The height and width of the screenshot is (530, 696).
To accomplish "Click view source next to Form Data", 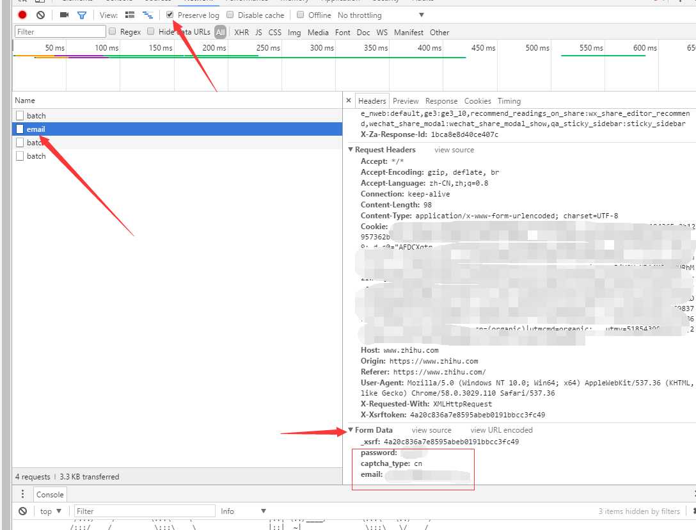I will (x=431, y=430).
